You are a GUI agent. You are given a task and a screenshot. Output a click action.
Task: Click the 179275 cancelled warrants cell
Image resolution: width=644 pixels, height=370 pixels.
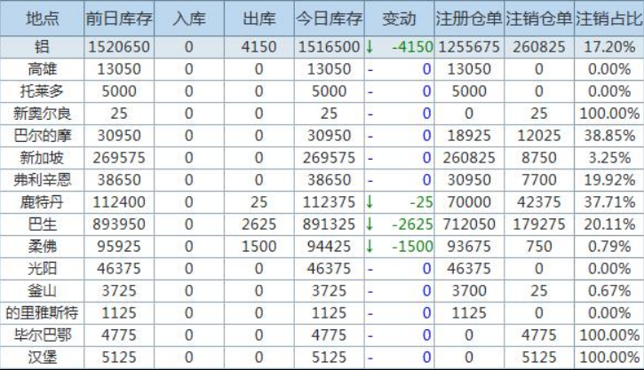539,224
